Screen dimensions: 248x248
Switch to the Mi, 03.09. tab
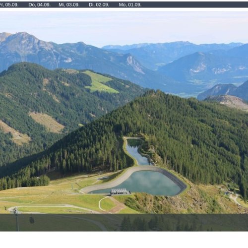click(69, 5)
